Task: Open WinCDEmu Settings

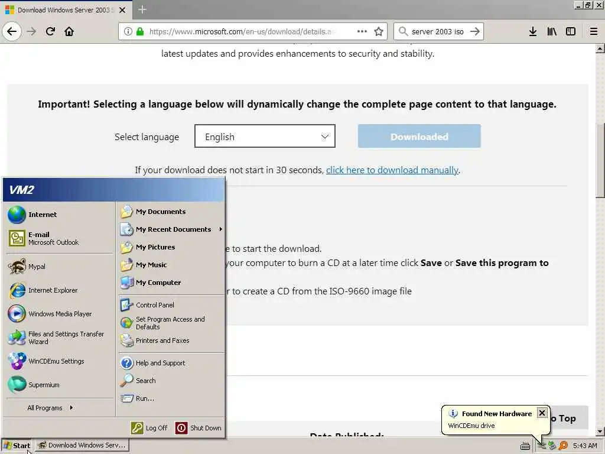Action: pyautogui.click(x=60, y=361)
